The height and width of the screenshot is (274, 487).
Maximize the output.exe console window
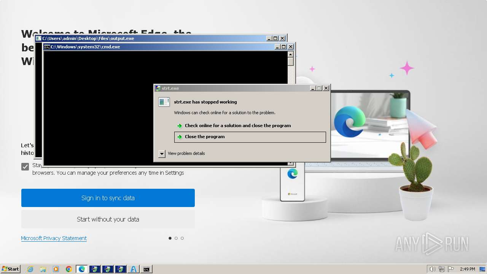pos(275,38)
